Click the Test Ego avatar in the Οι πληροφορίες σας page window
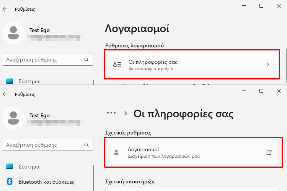 (x=13, y=118)
